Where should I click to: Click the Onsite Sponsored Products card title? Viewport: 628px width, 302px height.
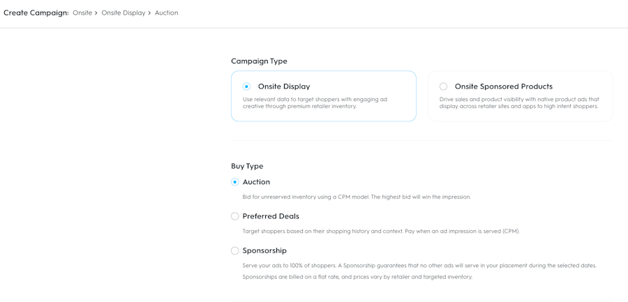503,86
